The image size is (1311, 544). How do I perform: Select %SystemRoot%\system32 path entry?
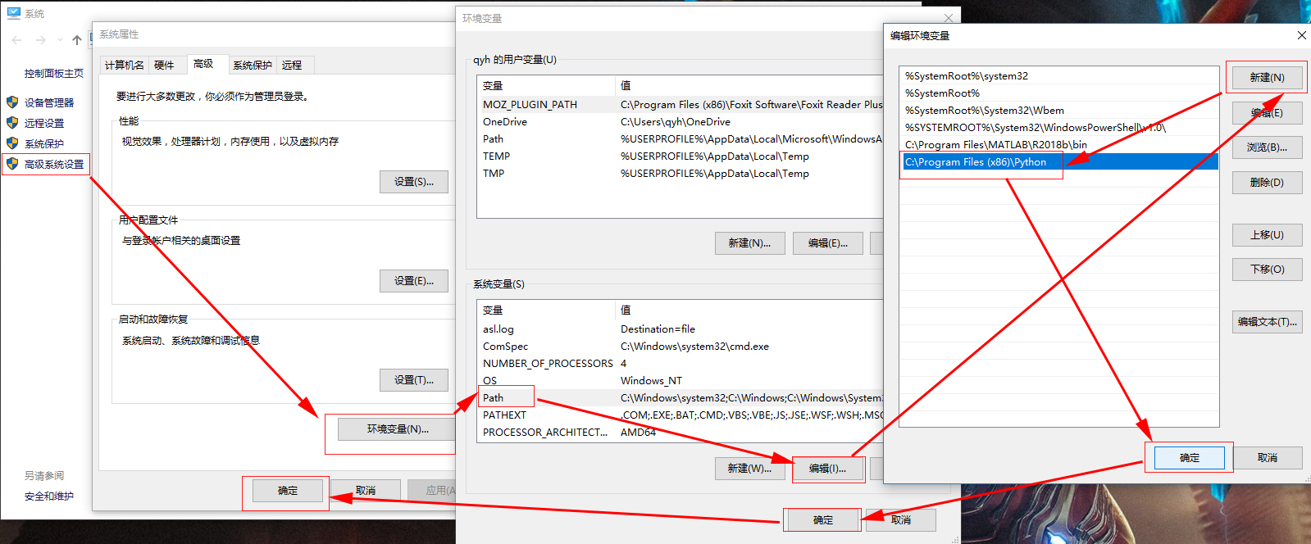[1059, 75]
